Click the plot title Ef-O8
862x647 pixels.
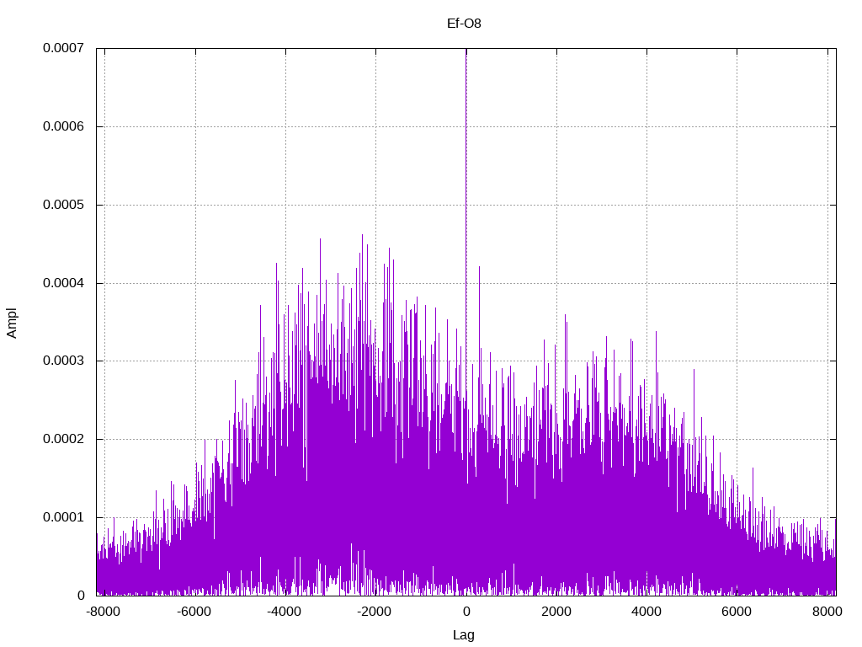[464, 23]
